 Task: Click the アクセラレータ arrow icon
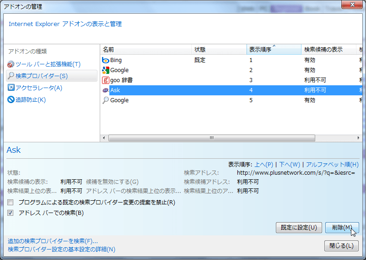(11, 88)
